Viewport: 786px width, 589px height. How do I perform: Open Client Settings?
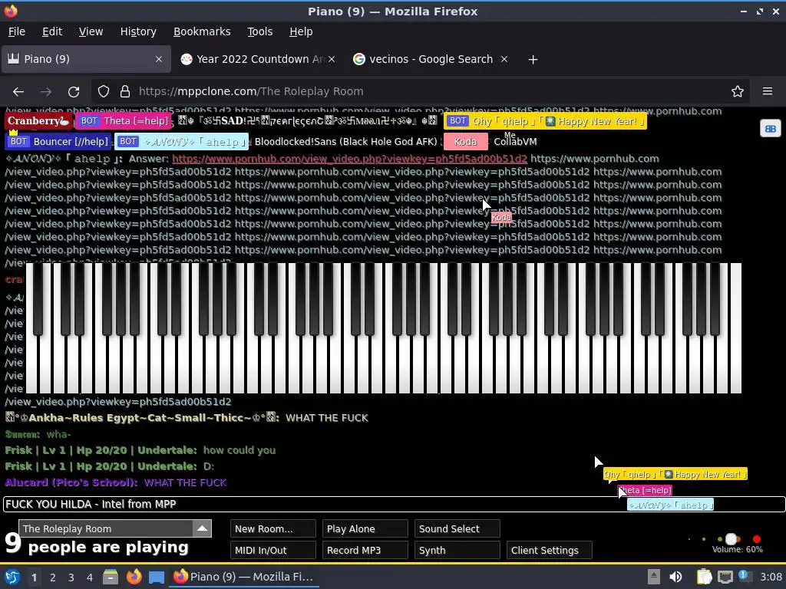pos(550,550)
